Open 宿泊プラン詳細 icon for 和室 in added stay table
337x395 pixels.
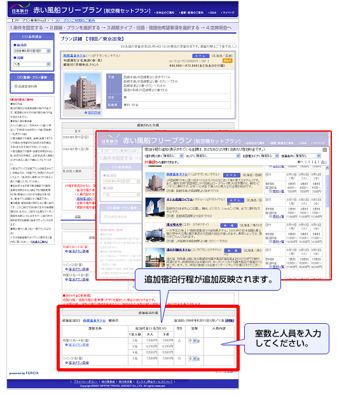click(x=67, y=345)
